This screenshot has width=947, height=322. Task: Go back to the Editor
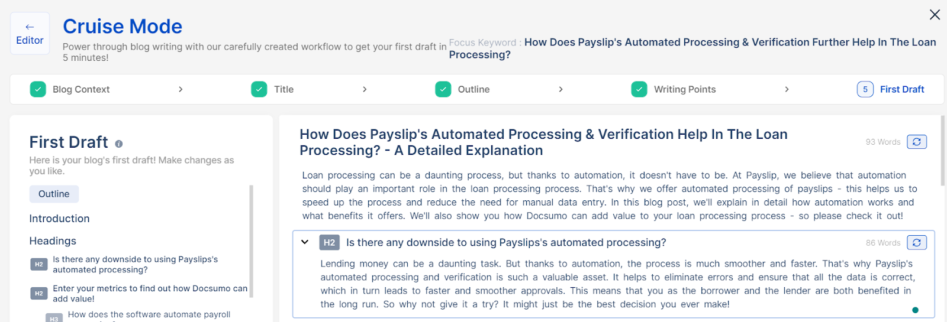click(x=30, y=34)
